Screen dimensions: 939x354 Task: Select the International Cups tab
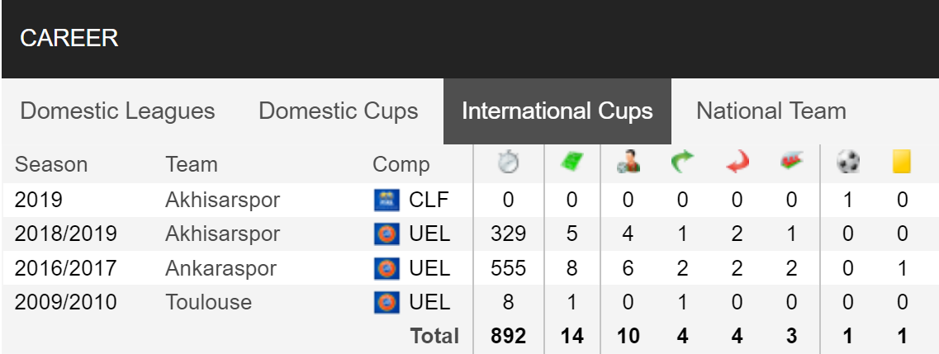[557, 111]
